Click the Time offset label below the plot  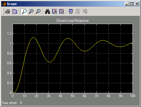tap(9, 103)
